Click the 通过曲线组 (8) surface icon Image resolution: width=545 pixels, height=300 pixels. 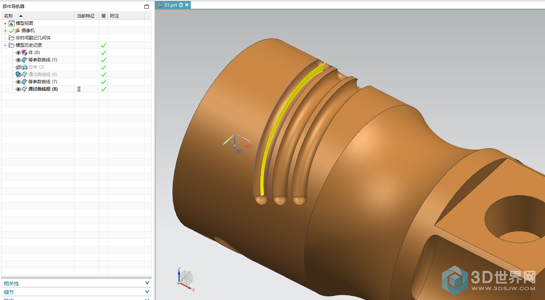24,89
